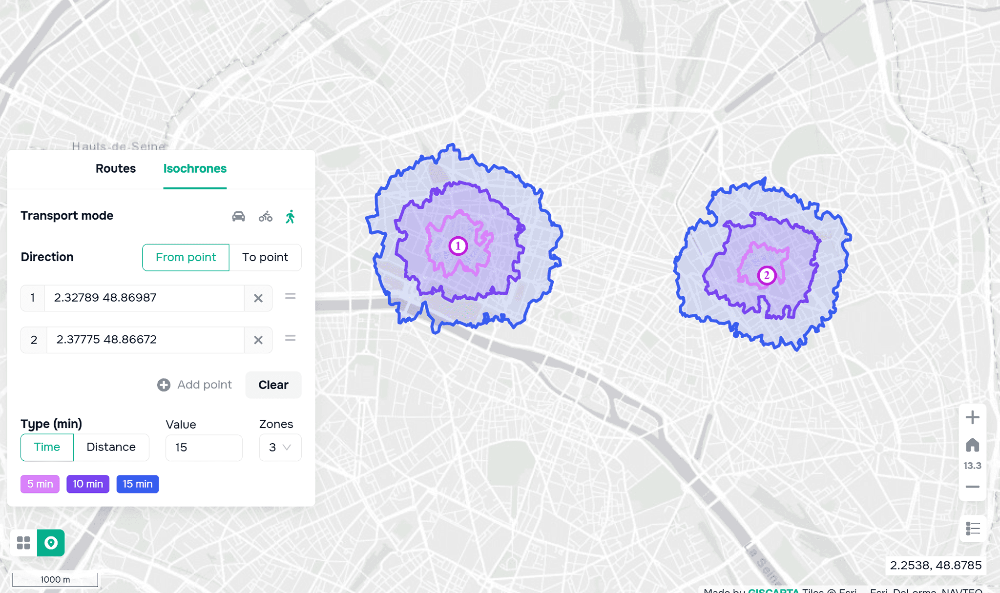This screenshot has width=1000, height=593.
Task: Expand the Zones dropdown
Action: (x=280, y=447)
